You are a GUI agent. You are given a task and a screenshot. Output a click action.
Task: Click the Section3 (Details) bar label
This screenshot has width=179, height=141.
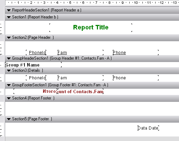point(28,70)
